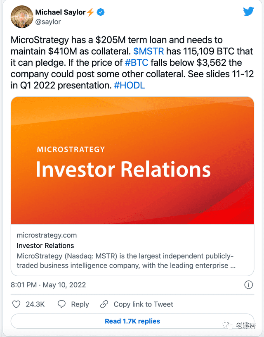264x337 pixels.
Task: Open Michael Saylor's profile avatar
Action: [x=22, y=17]
